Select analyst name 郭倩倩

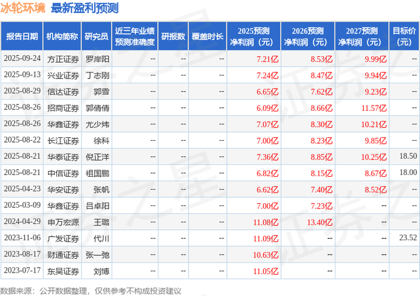[97, 108]
